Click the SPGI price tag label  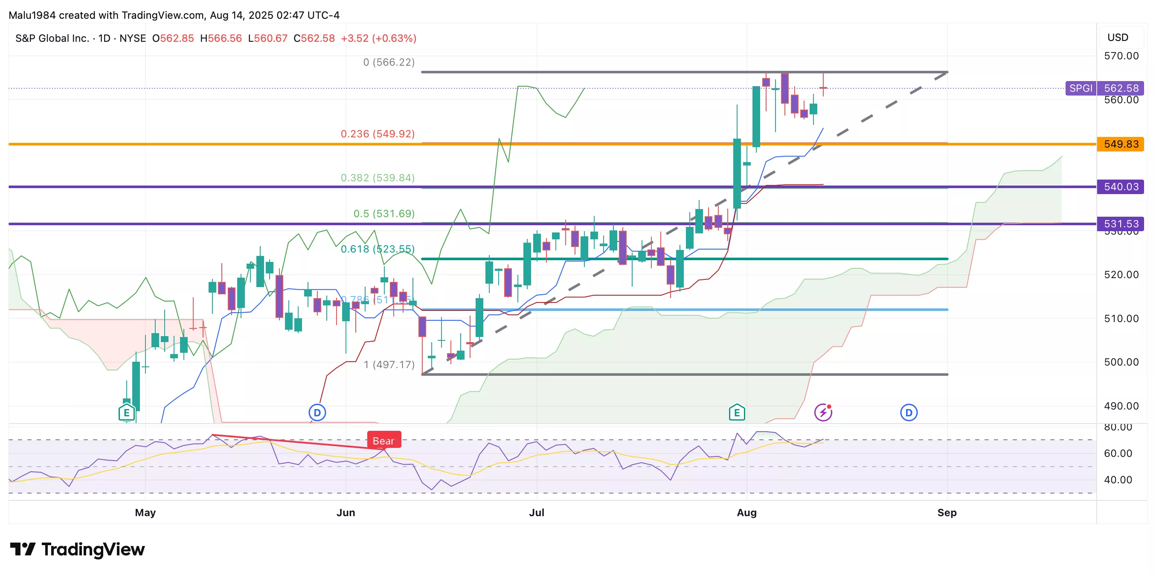click(1080, 88)
